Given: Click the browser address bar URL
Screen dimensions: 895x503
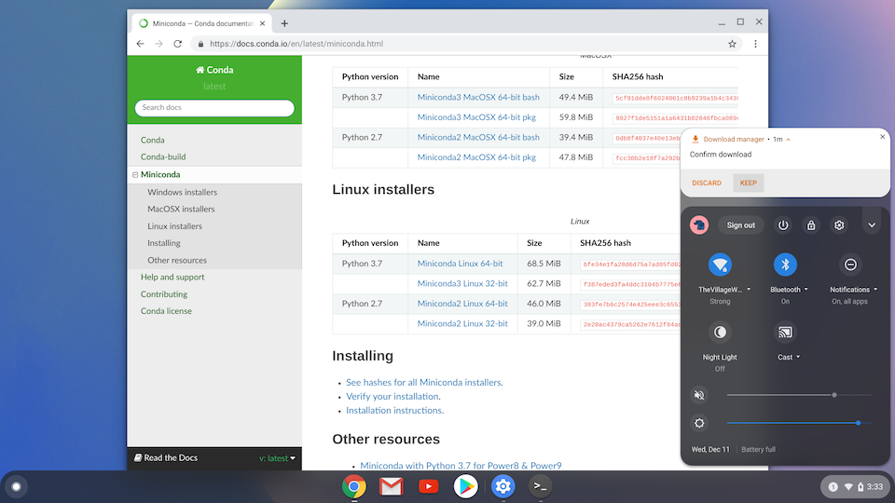Looking at the screenshot, I should click(x=296, y=44).
